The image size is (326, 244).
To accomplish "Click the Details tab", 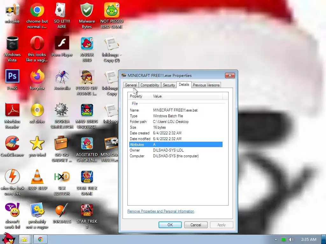I will click(184, 85).
